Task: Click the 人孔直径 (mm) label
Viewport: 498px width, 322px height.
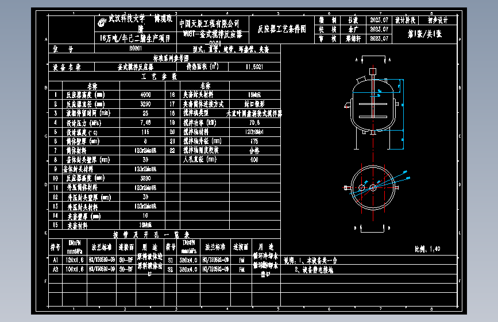Action: tap(200, 159)
